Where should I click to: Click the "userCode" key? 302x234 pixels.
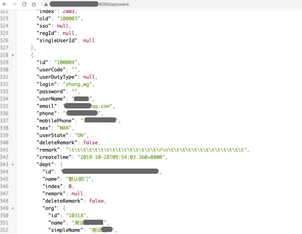coord(51,70)
